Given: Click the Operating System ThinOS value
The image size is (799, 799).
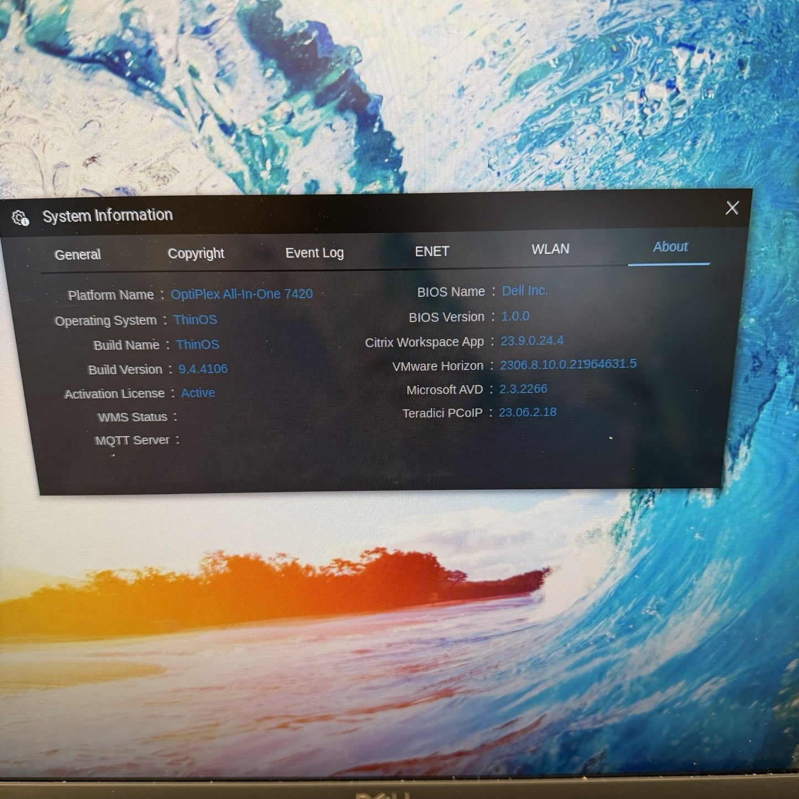Looking at the screenshot, I should pyautogui.click(x=195, y=320).
